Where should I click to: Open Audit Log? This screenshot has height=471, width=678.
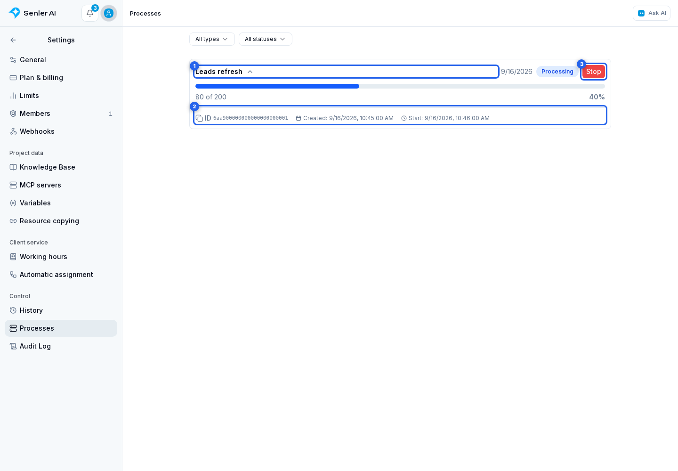click(x=61, y=346)
